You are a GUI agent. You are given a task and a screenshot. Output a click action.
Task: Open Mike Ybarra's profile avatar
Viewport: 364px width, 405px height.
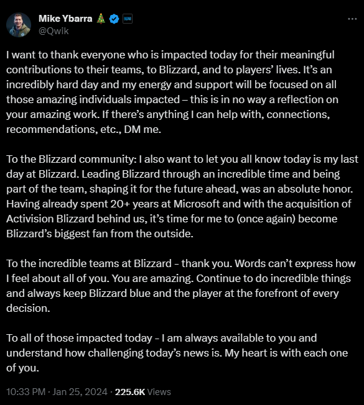pos(19,25)
